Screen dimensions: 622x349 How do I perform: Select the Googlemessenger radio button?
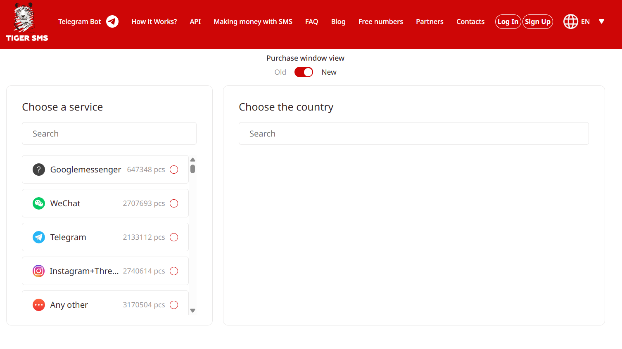(x=174, y=170)
